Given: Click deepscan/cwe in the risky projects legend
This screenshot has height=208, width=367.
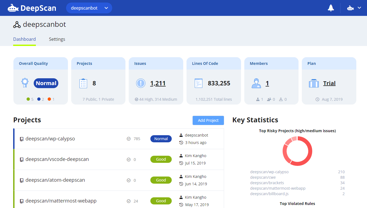Looking at the screenshot, I should [x=263, y=177].
